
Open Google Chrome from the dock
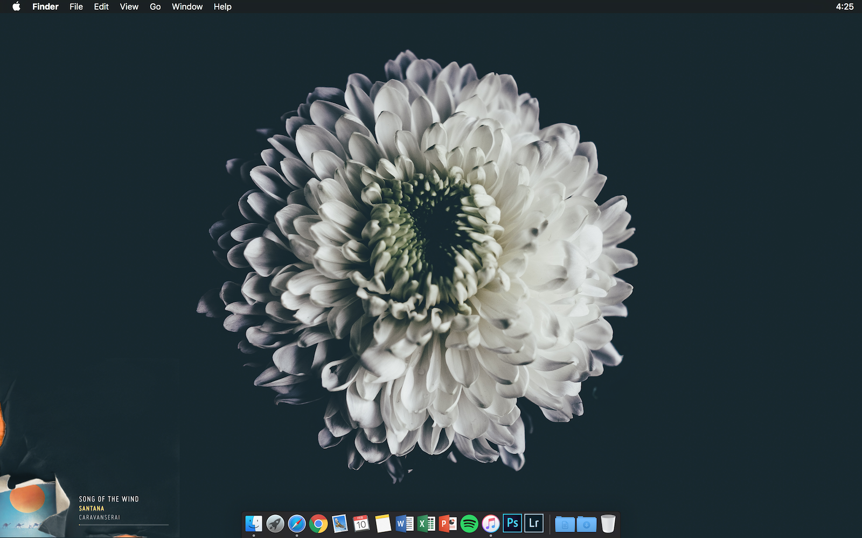click(318, 523)
